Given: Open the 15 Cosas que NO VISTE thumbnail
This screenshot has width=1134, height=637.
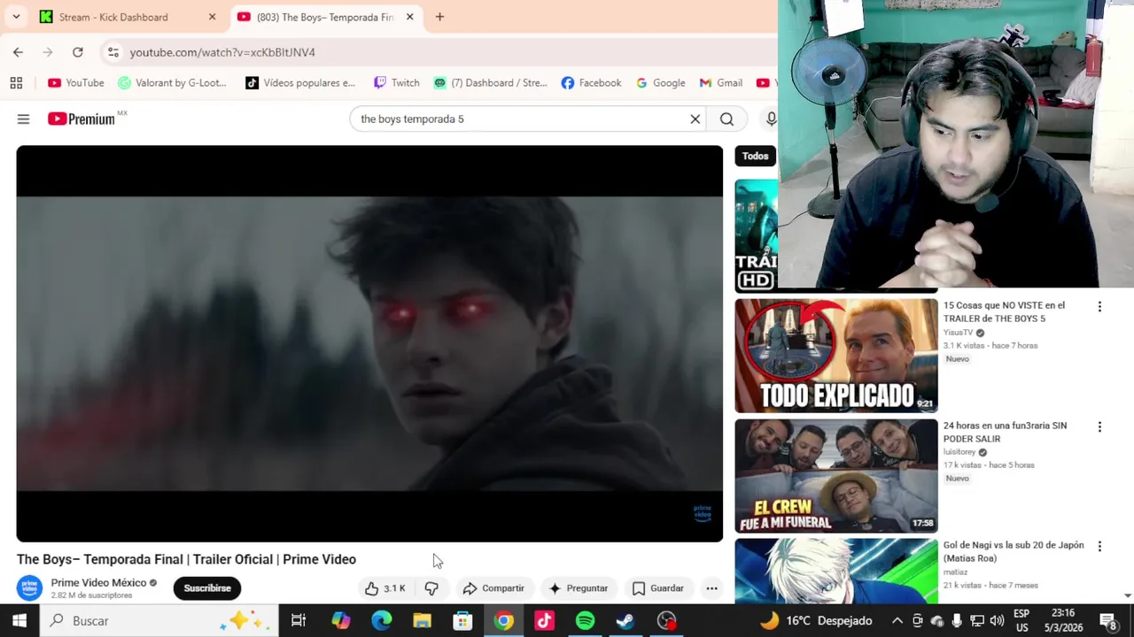Looking at the screenshot, I should click(x=835, y=356).
